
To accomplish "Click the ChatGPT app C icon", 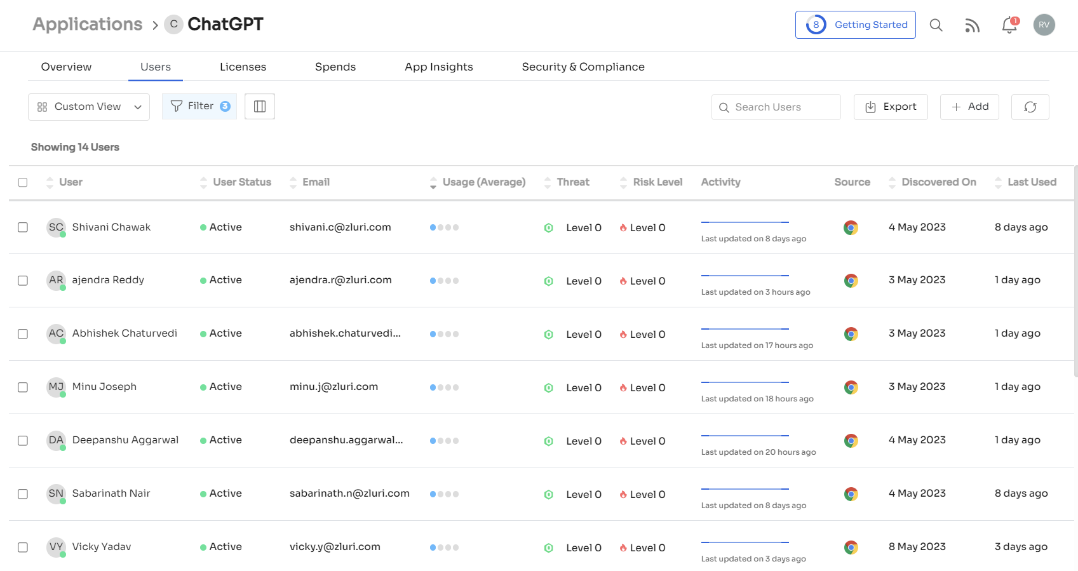I will [173, 24].
